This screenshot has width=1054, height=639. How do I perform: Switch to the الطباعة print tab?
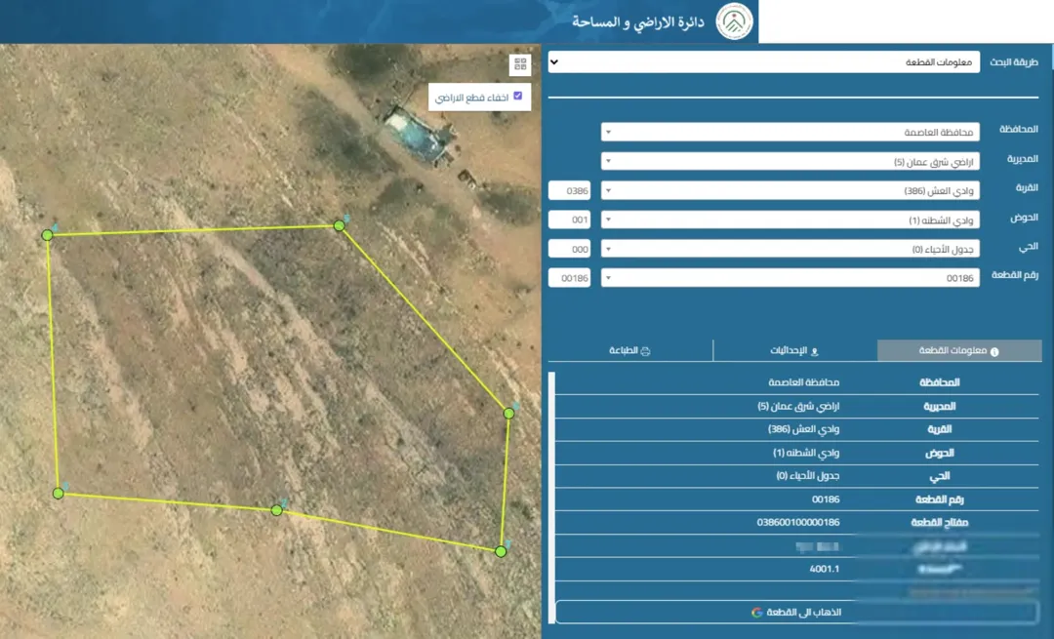[630, 351]
